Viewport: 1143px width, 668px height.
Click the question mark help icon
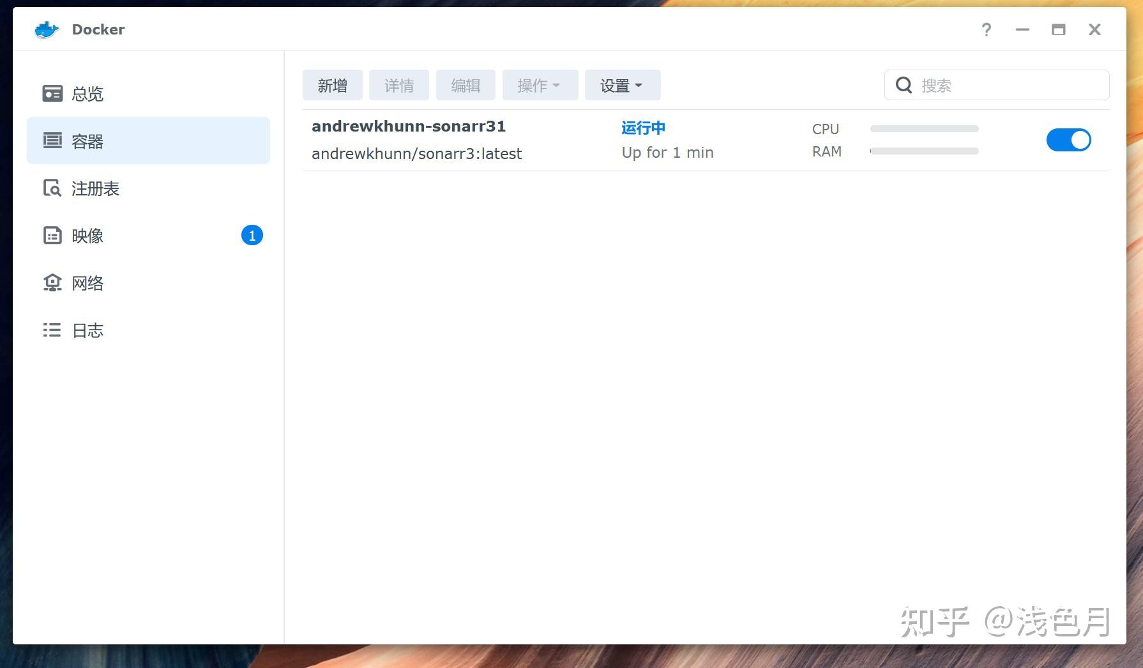point(987,29)
